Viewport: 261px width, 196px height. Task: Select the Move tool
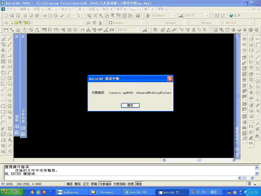click(x=3, y=67)
